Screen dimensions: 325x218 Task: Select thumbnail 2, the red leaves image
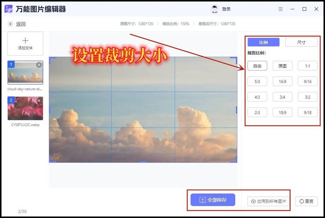point(25,108)
